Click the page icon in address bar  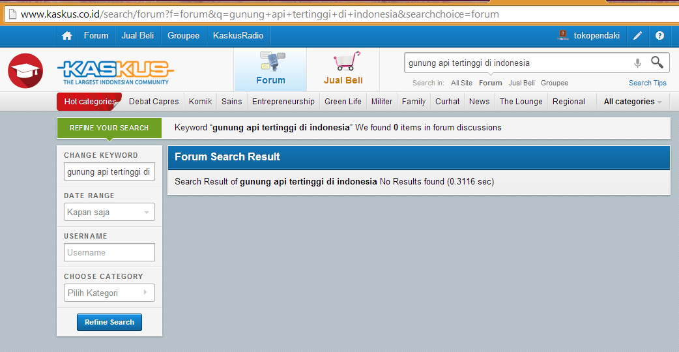pos(12,14)
